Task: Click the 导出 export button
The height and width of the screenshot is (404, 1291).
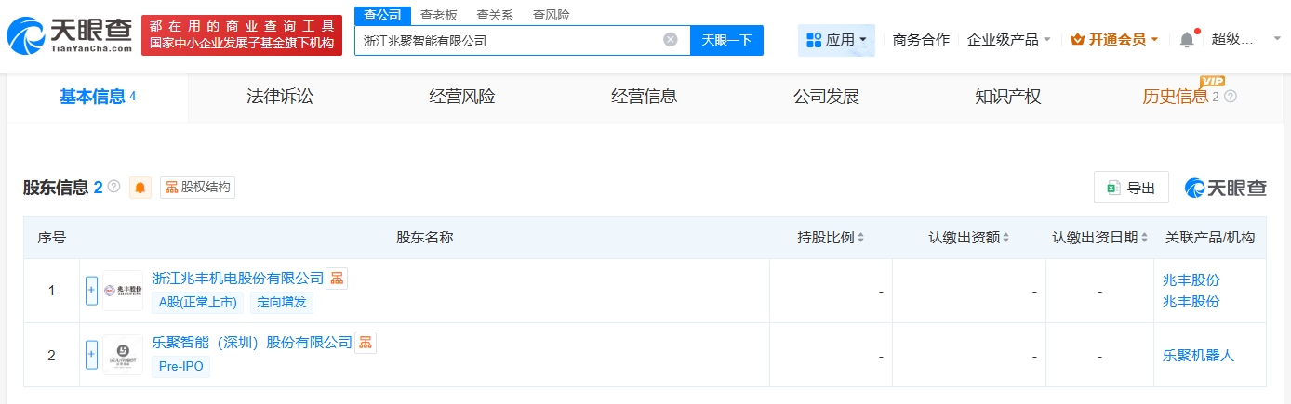Action: click(1131, 188)
